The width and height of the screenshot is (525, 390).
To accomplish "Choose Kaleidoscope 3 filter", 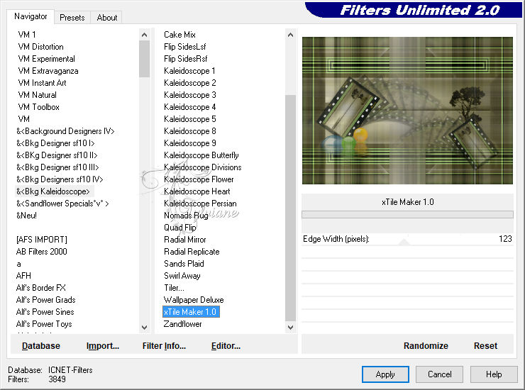I will coord(190,95).
